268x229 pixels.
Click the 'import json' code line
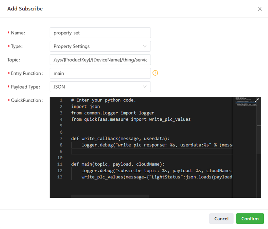click(86, 106)
